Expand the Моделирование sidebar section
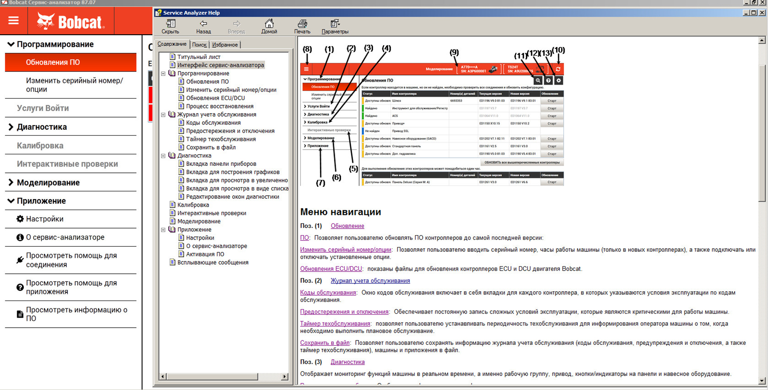 pyautogui.click(x=11, y=182)
